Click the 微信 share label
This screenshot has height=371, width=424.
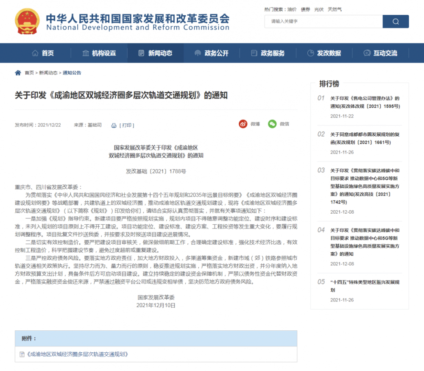(x=285, y=124)
